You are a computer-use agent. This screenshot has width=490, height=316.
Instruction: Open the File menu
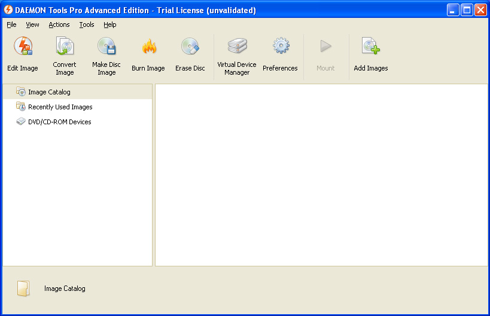pyautogui.click(x=11, y=24)
